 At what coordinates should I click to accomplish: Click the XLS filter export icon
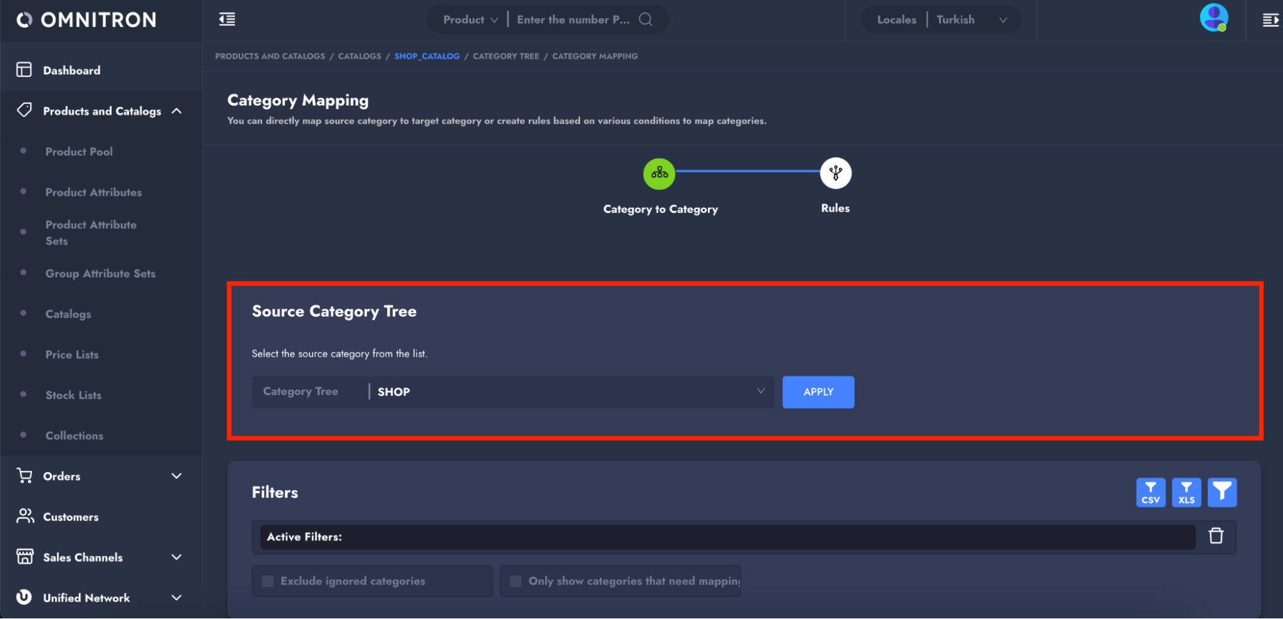[1186, 493]
